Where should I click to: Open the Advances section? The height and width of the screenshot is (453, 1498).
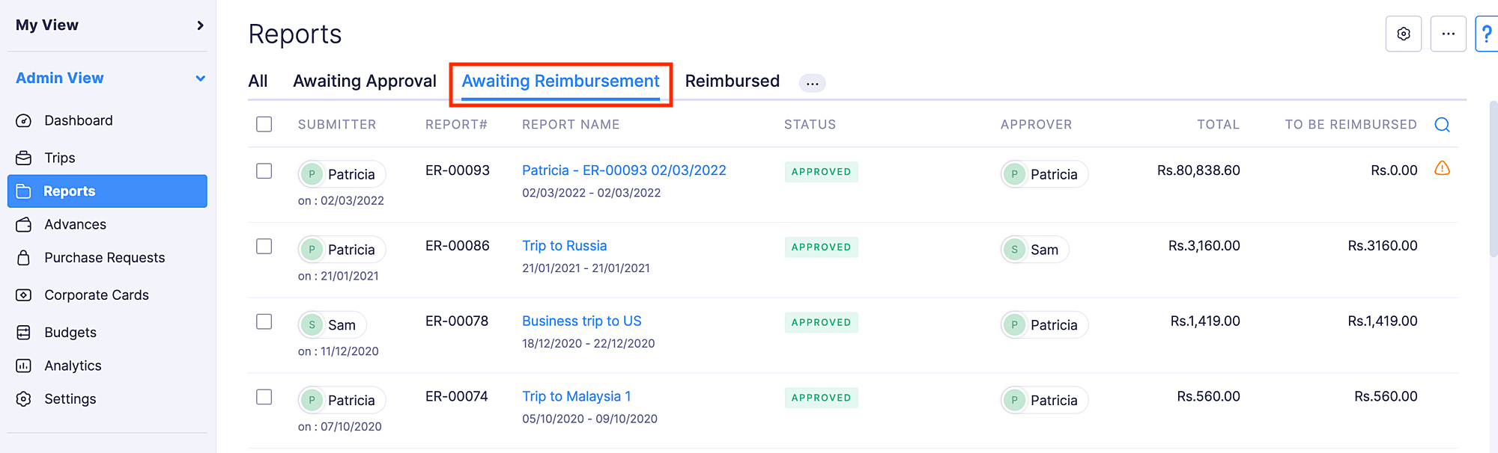coord(74,224)
